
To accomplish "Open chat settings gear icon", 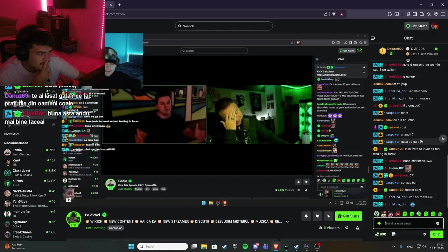I will [x=425, y=234].
